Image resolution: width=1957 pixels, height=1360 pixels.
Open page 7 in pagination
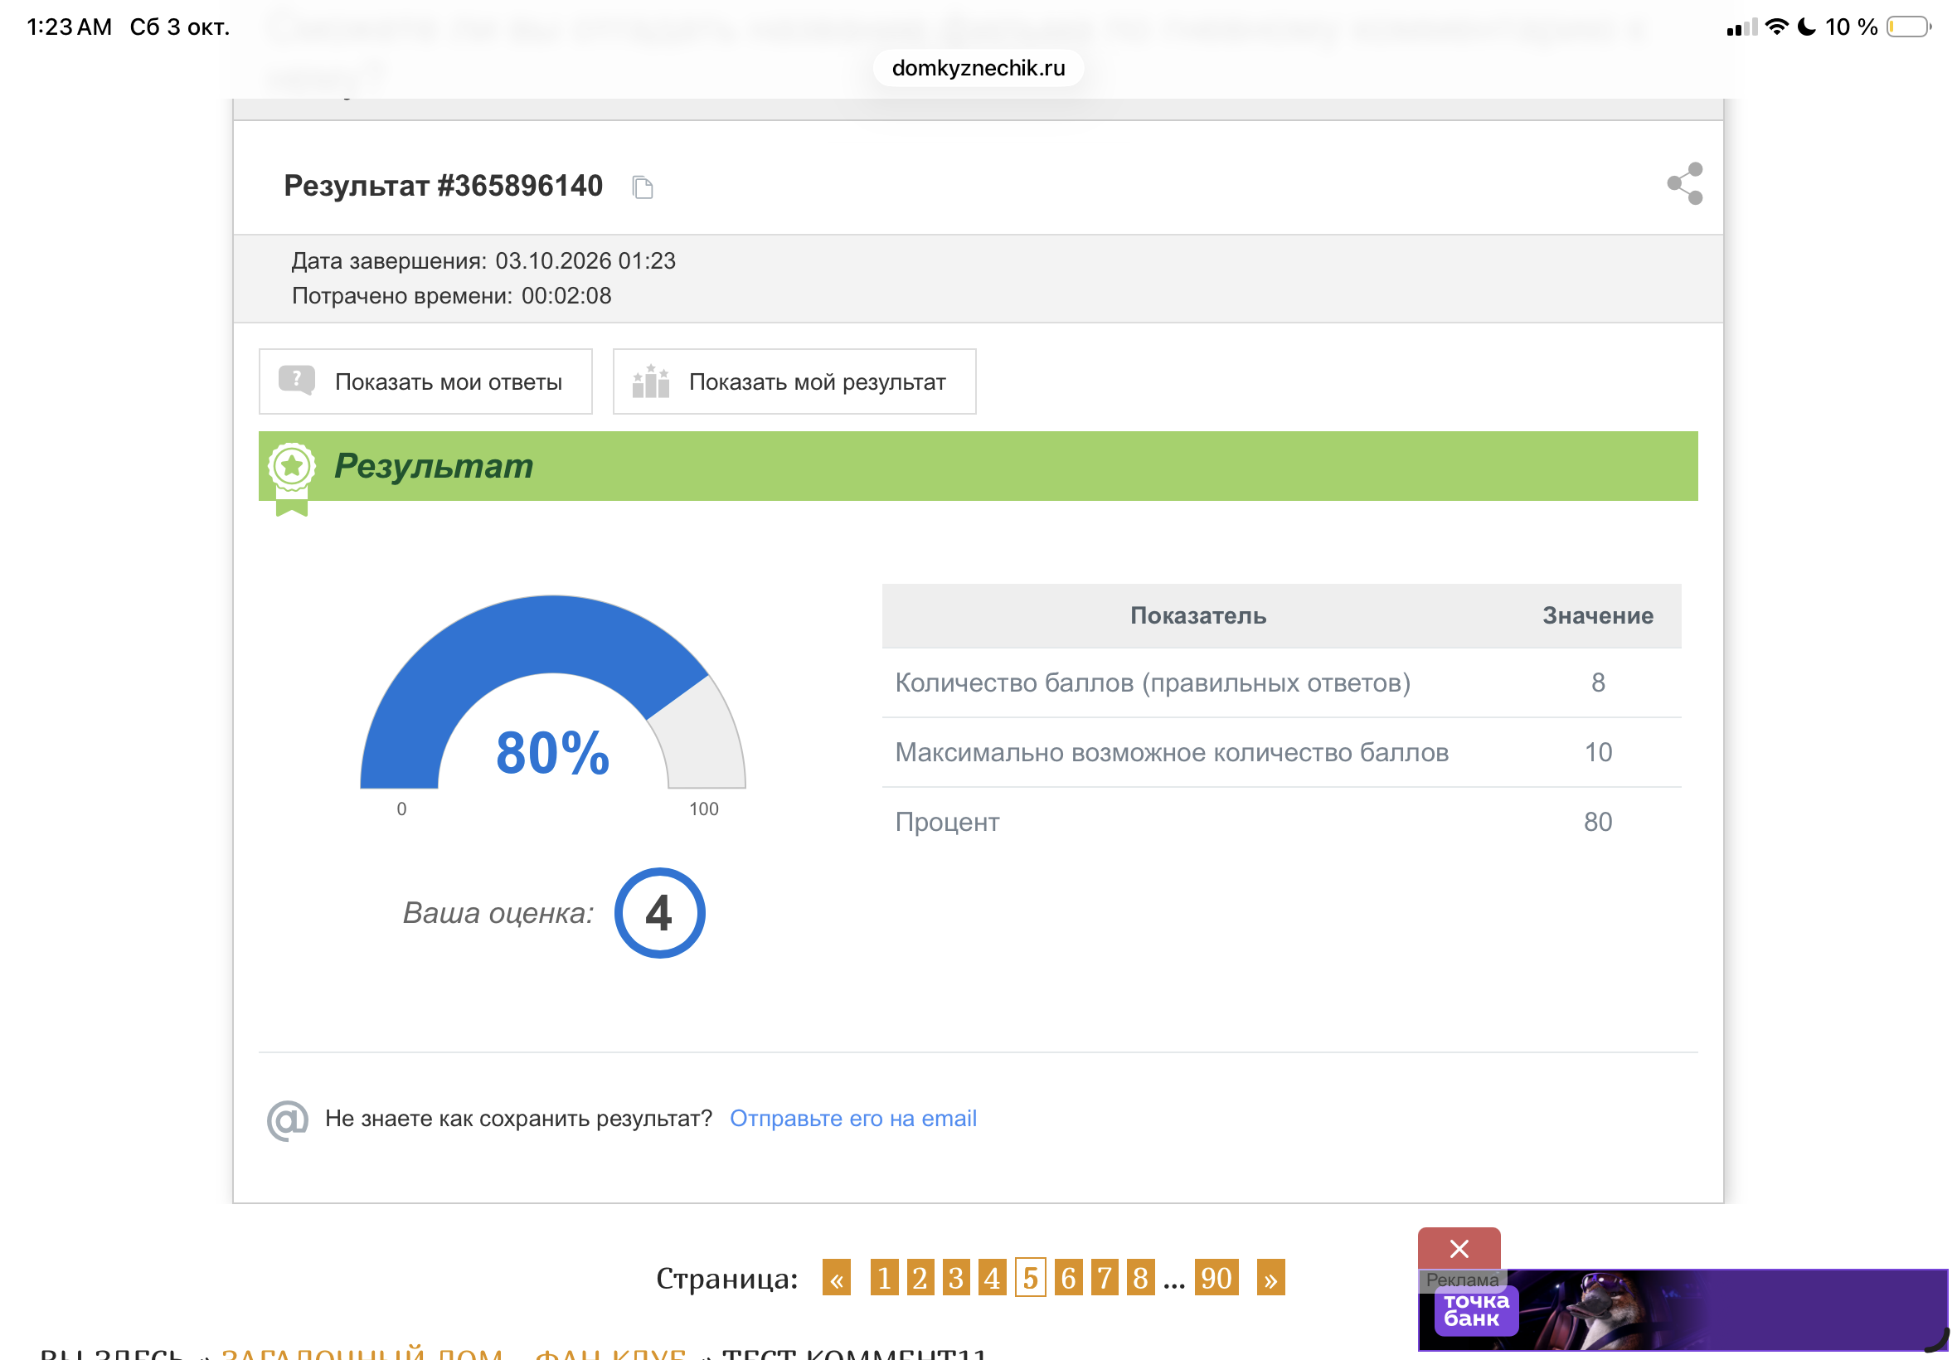pos(1105,1277)
